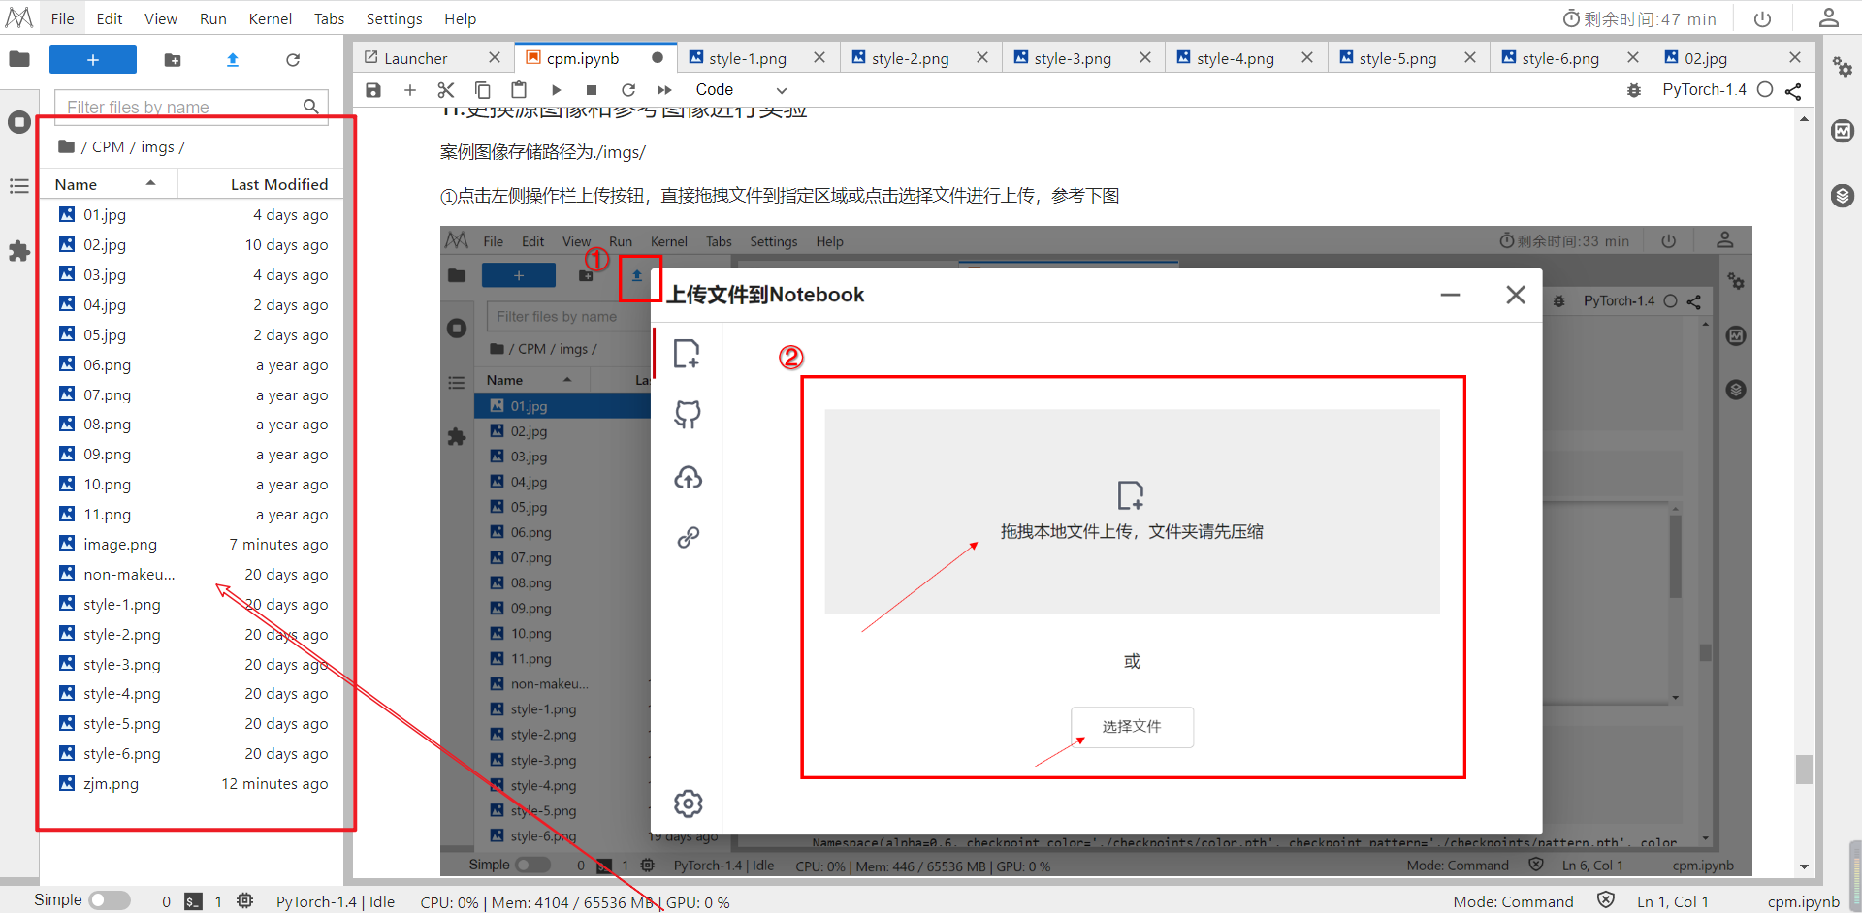Open the Table of Contents sidebar
Viewport: 1862px width, 913px height.
click(x=19, y=186)
